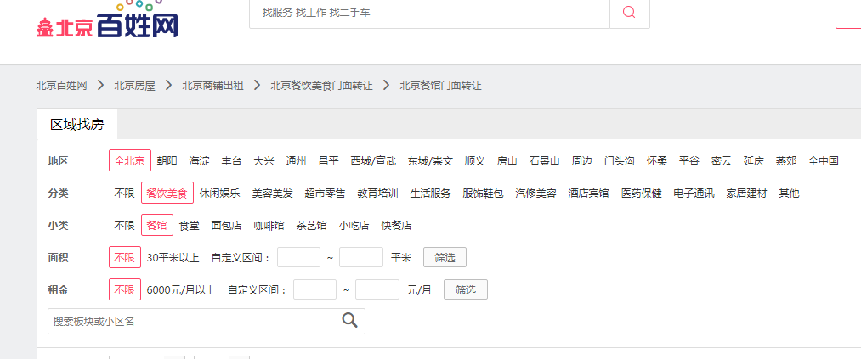Image resolution: width=861 pixels, height=359 pixels.
Task: Select 门头沟 district
Action: [620, 161]
